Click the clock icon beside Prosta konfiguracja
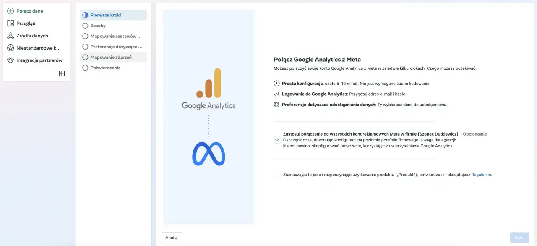Screen dimensions: 537x246 coord(276,83)
